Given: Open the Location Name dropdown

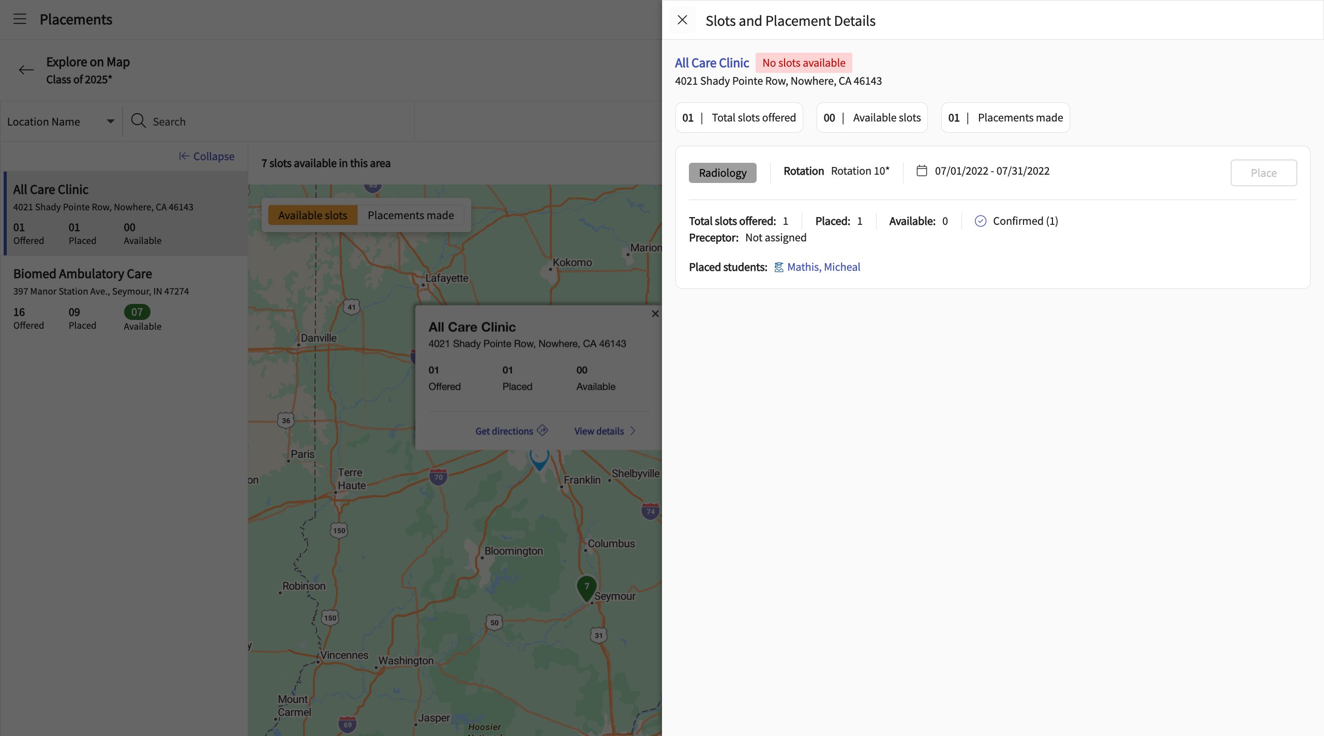Looking at the screenshot, I should point(61,121).
